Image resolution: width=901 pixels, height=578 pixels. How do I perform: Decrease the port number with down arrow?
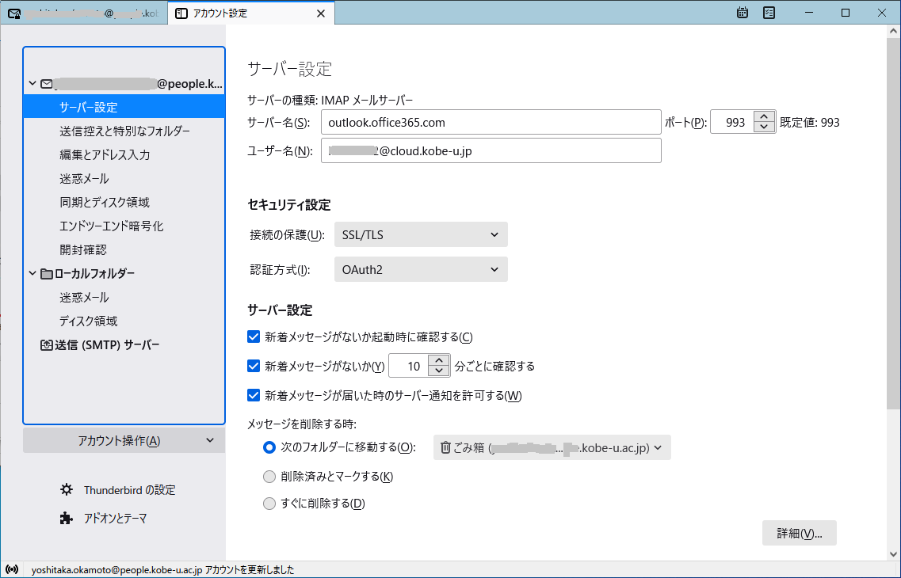coord(764,127)
